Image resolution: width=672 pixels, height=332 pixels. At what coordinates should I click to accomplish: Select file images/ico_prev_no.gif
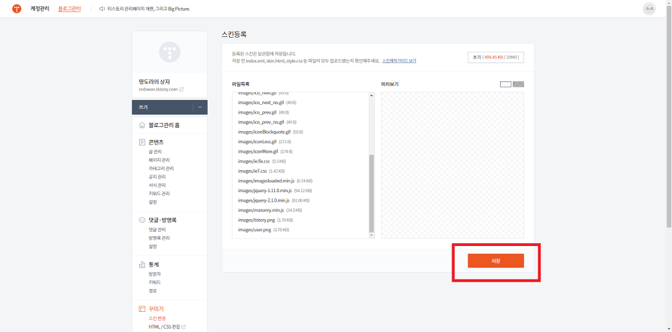tap(267, 122)
